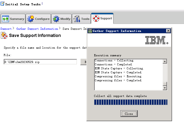Screen dimensions: 184x131
Task: Click 'Compressing files - Completed.' line
Action: point(118,80)
